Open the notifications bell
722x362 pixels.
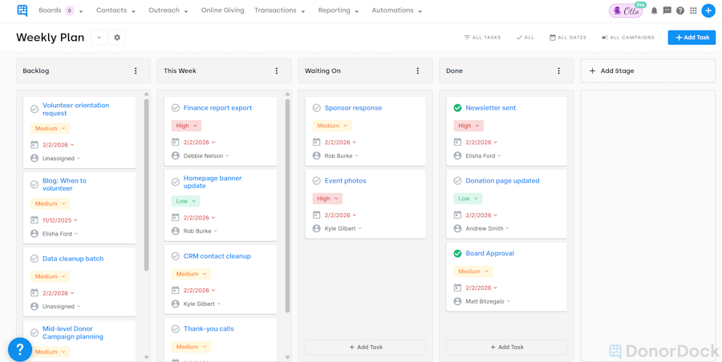point(654,11)
